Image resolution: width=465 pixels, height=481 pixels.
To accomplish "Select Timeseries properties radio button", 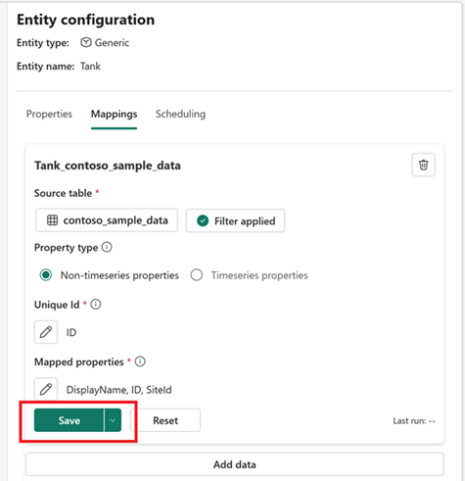I will click(x=197, y=275).
